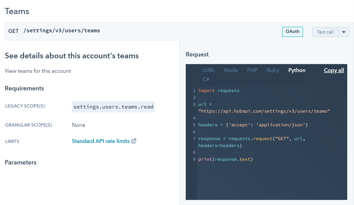The width and height of the screenshot is (354, 205).
Task: Show the Ruby code example tab
Action: (x=273, y=70)
